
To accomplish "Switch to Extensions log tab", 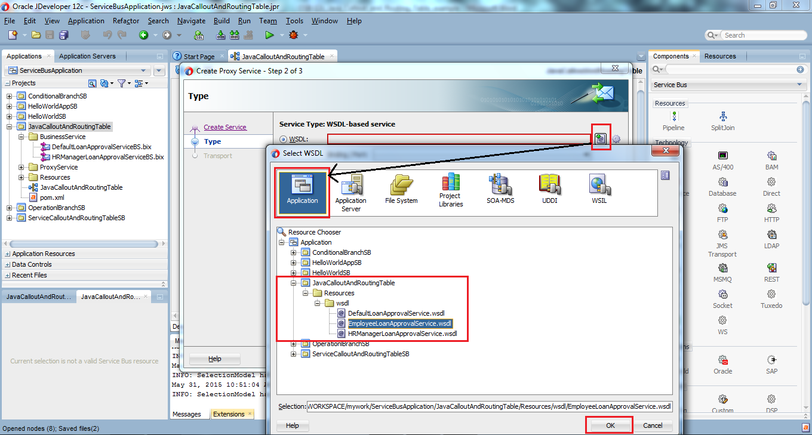I will click(x=229, y=414).
